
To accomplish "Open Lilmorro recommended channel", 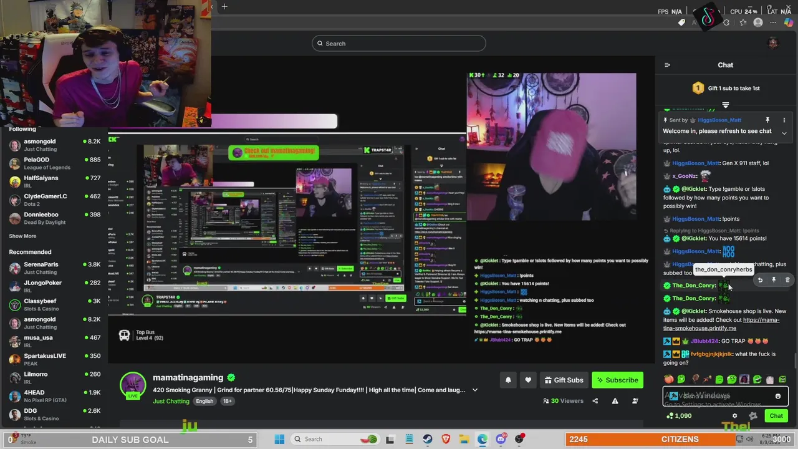I will [54, 378].
